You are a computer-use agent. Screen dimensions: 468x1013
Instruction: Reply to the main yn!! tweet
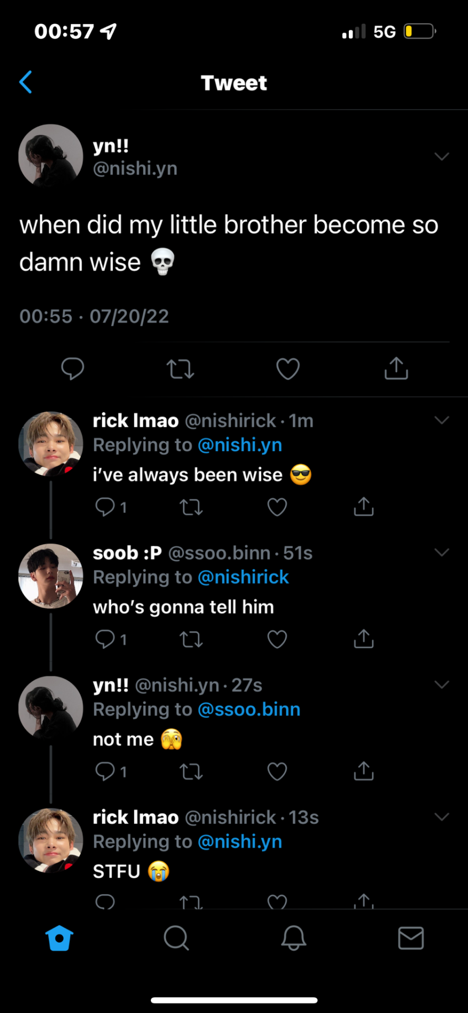pos(73,368)
